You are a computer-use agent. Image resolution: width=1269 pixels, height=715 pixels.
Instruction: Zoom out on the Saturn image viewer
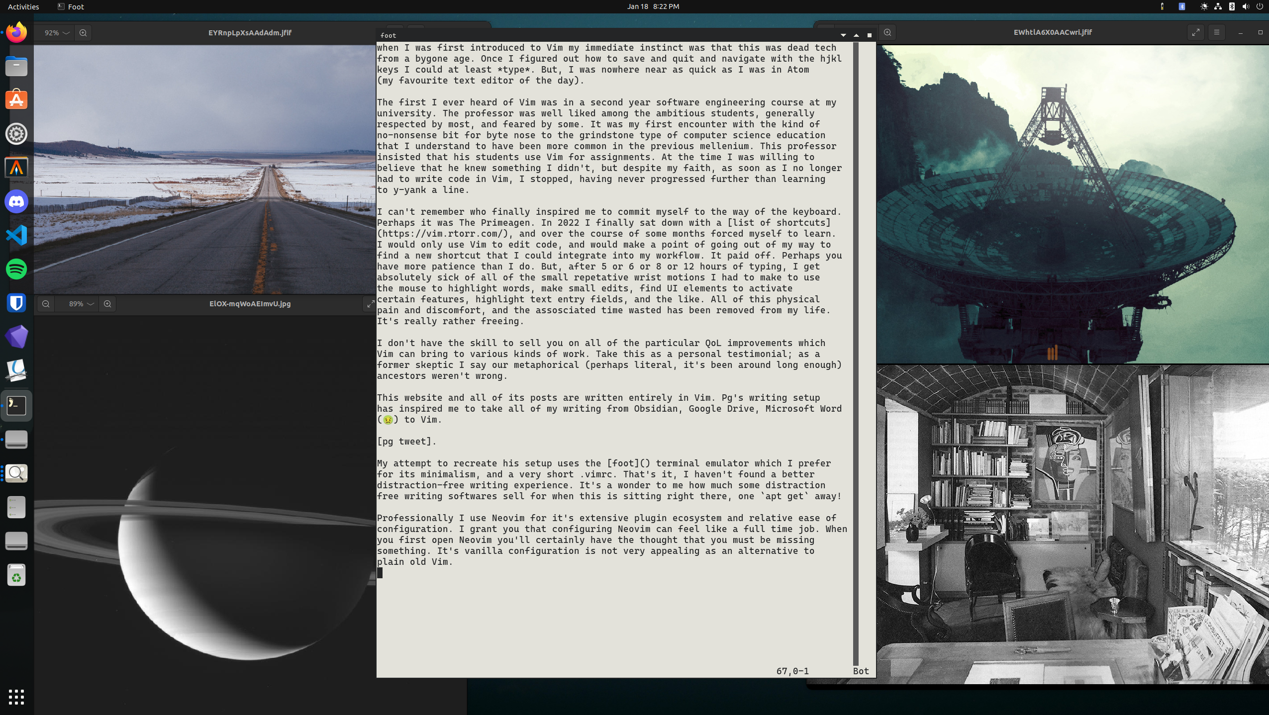(x=46, y=304)
